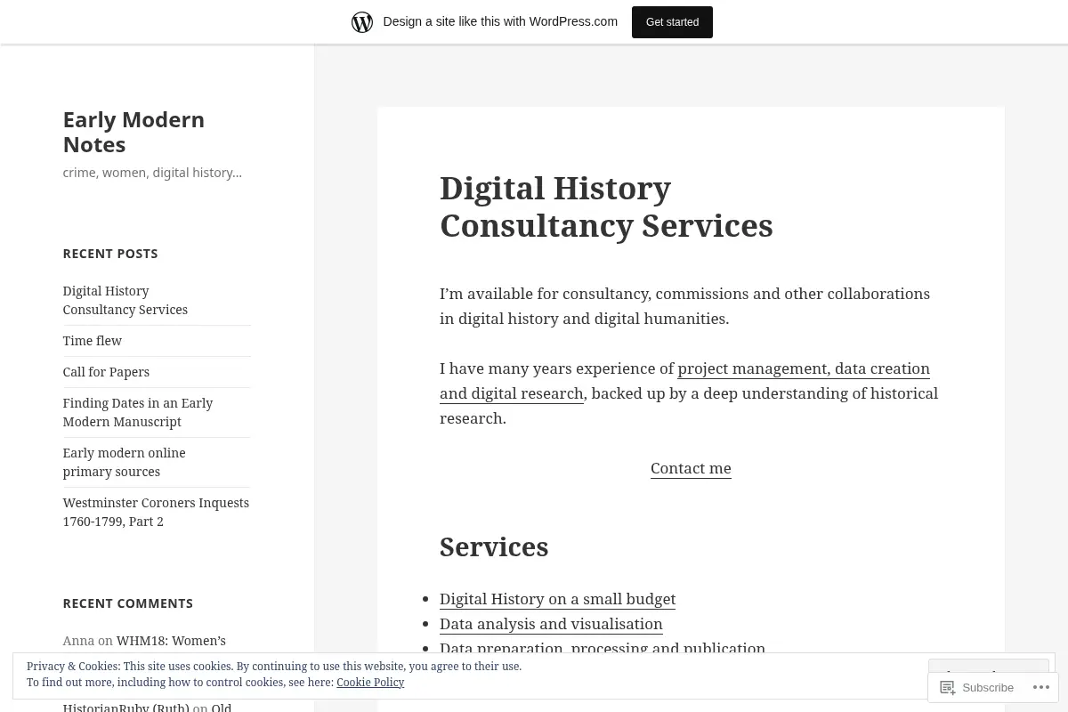Screen dimensions: 1068x712
Task: Open the WHM18: Women's comment link
Action: (x=171, y=641)
